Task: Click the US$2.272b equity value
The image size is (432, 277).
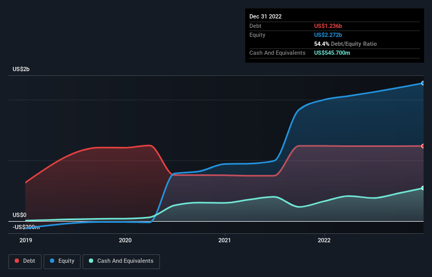Action: (328, 35)
